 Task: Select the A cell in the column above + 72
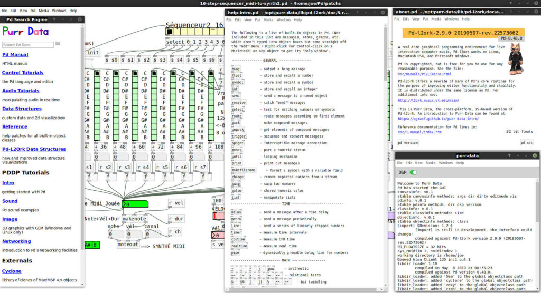coord(154,125)
